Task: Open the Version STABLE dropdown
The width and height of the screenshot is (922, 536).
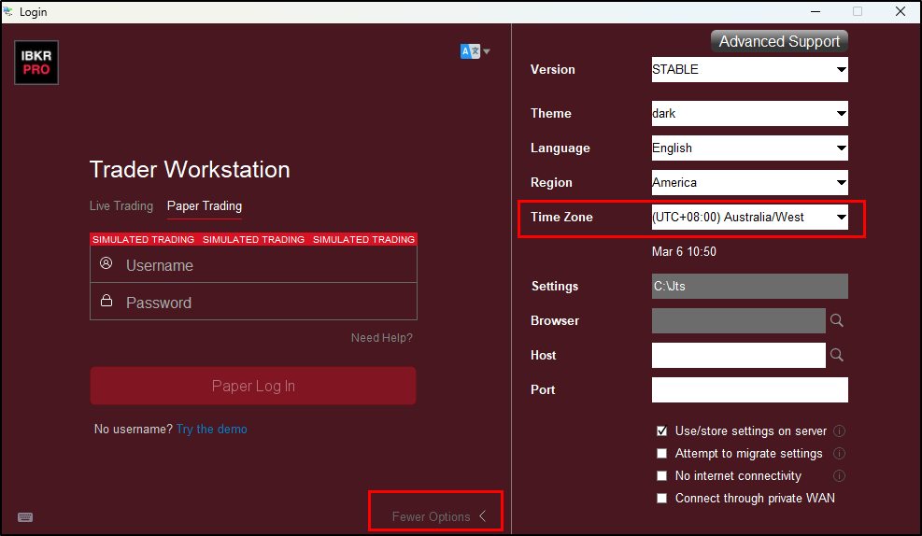Action: tap(750, 69)
